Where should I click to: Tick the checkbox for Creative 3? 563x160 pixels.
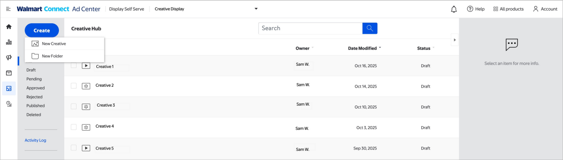point(74,106)
